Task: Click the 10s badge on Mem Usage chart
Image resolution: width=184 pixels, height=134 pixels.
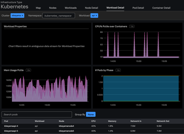Action: (28, 70)
